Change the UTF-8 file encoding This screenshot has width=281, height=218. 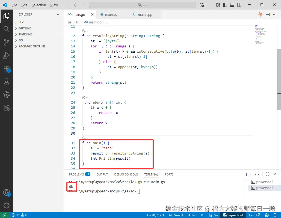coord(192,215)
